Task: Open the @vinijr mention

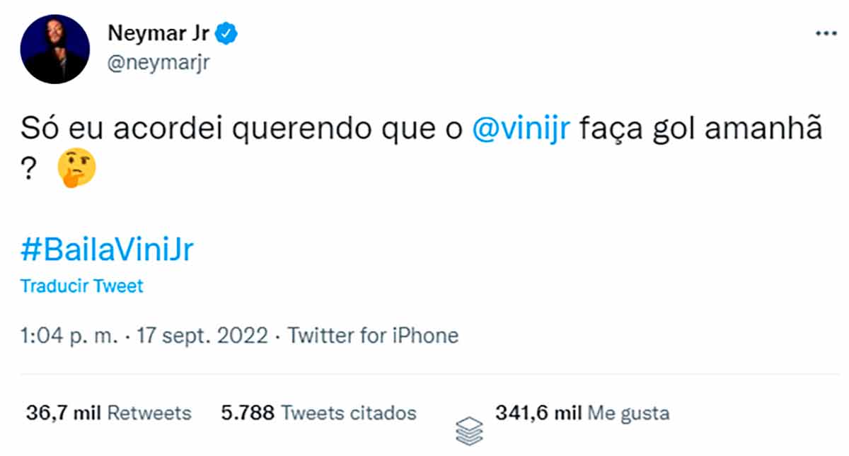Action: [521, 131]
